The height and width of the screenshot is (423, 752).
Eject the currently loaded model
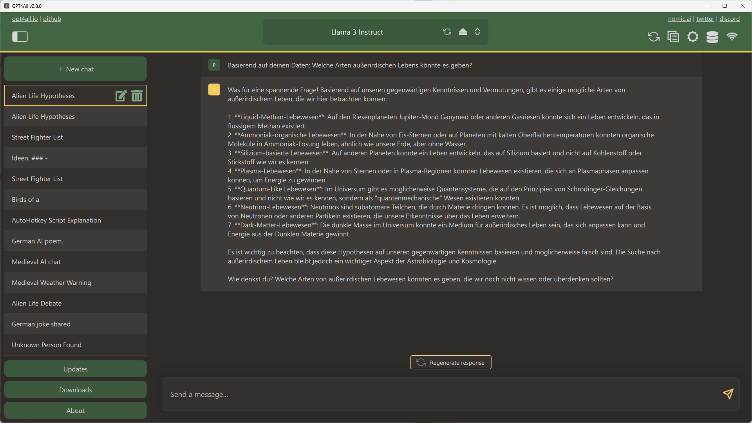pos(463,32)
